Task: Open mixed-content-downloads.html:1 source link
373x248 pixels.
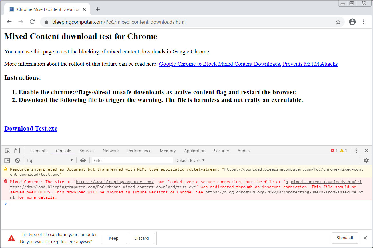Action: 326,182
